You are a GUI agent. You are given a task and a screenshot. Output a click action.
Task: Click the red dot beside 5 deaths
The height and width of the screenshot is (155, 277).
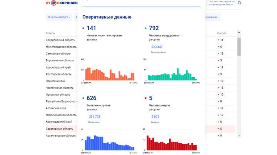click(x=145, y=98)
